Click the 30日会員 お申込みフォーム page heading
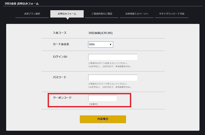This screenshot has width=205, height=135. click(x=22, y=3)
